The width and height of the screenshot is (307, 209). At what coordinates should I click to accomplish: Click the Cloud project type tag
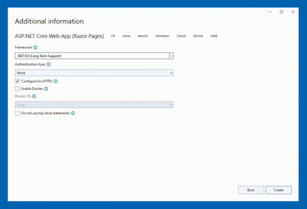(181, 36)
